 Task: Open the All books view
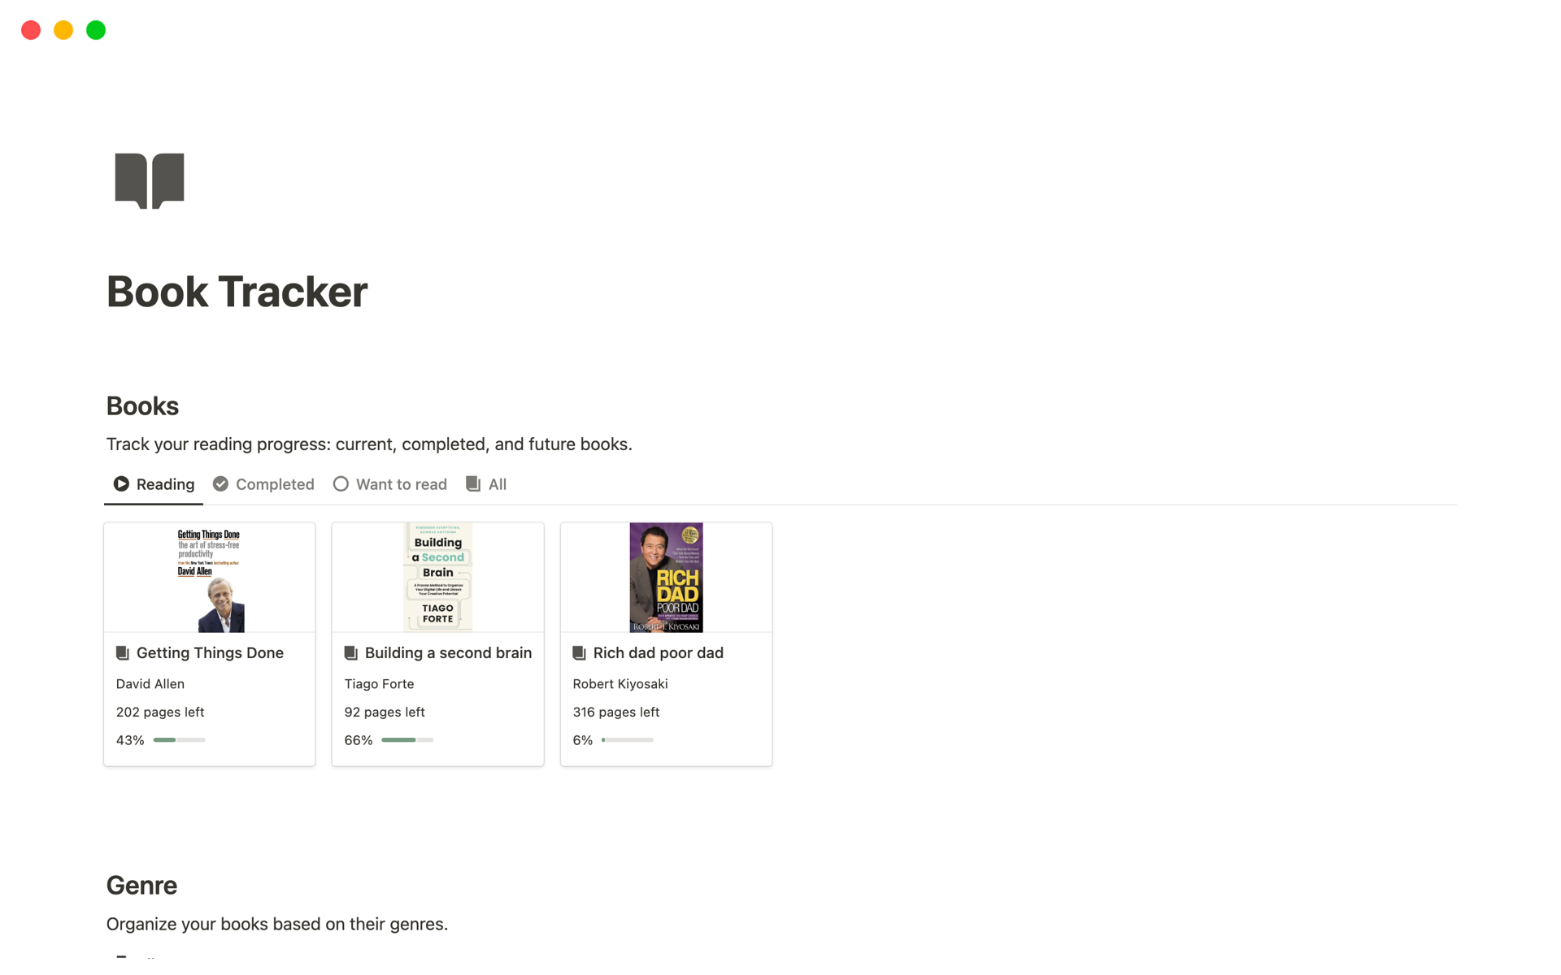tap(496, 483)
